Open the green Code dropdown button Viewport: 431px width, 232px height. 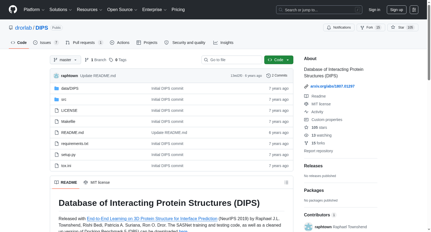[x=279, y=60]
